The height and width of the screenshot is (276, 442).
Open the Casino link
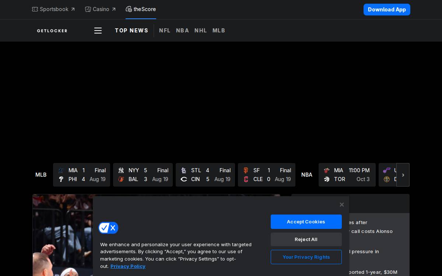click(x=100, y=9)
